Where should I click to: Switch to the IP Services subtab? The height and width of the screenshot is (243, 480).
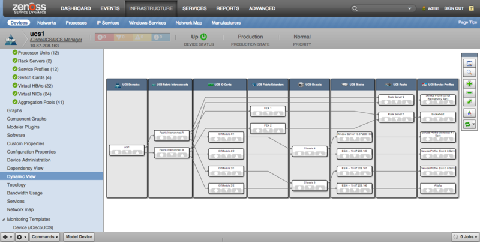click(108, 23)
